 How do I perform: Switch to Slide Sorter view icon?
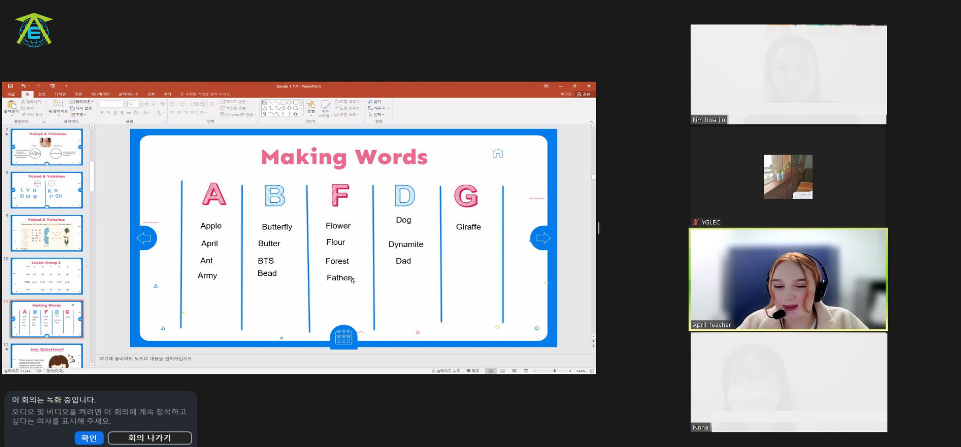(503, 371)
